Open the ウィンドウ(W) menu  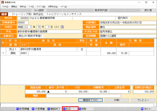click(x=41, y=7)
